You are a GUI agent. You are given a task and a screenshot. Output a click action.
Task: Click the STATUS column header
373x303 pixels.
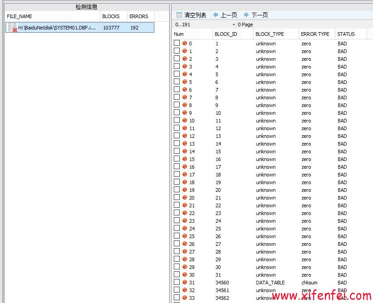[351, 34]
